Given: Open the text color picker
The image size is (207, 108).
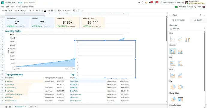Looking at the screenshot, I should coord(45,10).
